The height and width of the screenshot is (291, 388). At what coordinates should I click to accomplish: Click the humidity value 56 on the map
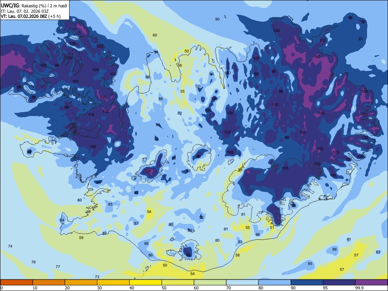point(180,65)
